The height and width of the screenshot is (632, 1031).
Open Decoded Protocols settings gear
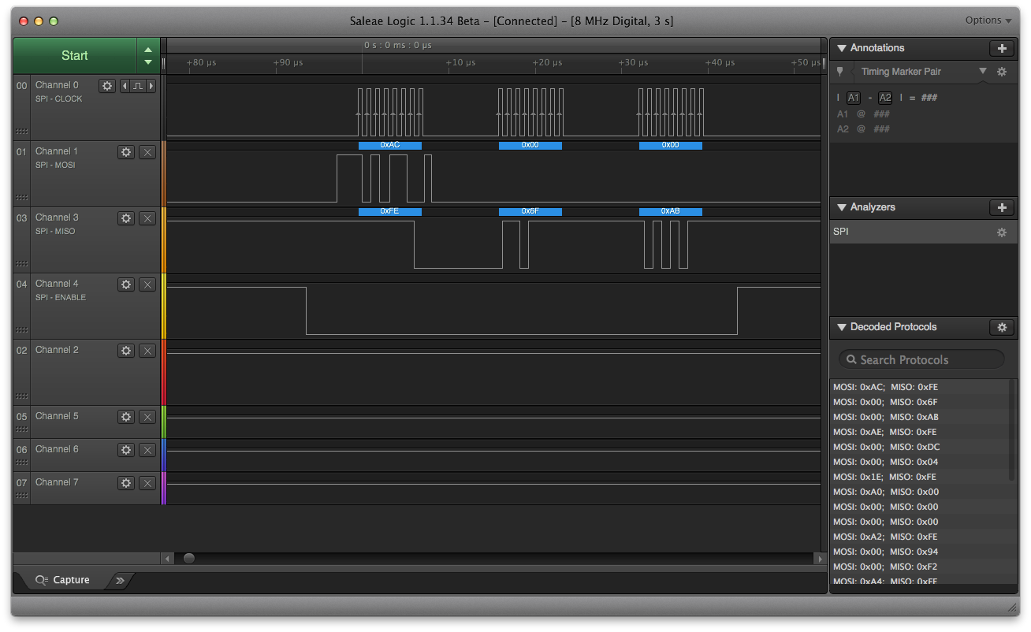[x=1002, y=327]
